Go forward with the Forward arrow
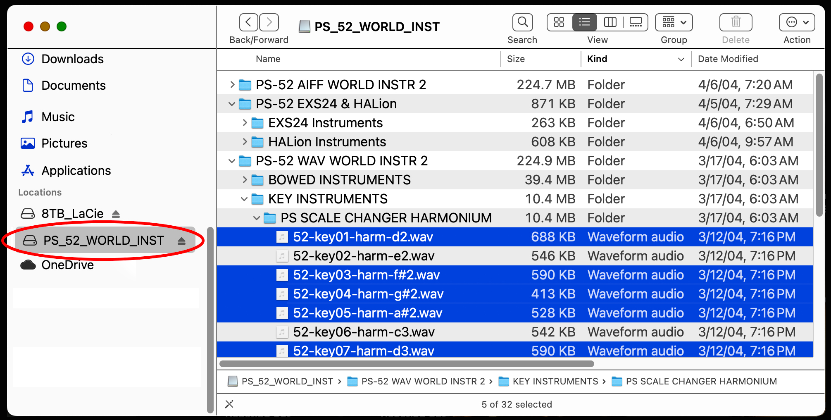This screenshot has height=420, width=831. coord(269,22)
